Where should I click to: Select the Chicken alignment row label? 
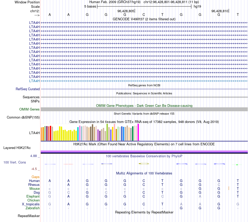(33, 200)
